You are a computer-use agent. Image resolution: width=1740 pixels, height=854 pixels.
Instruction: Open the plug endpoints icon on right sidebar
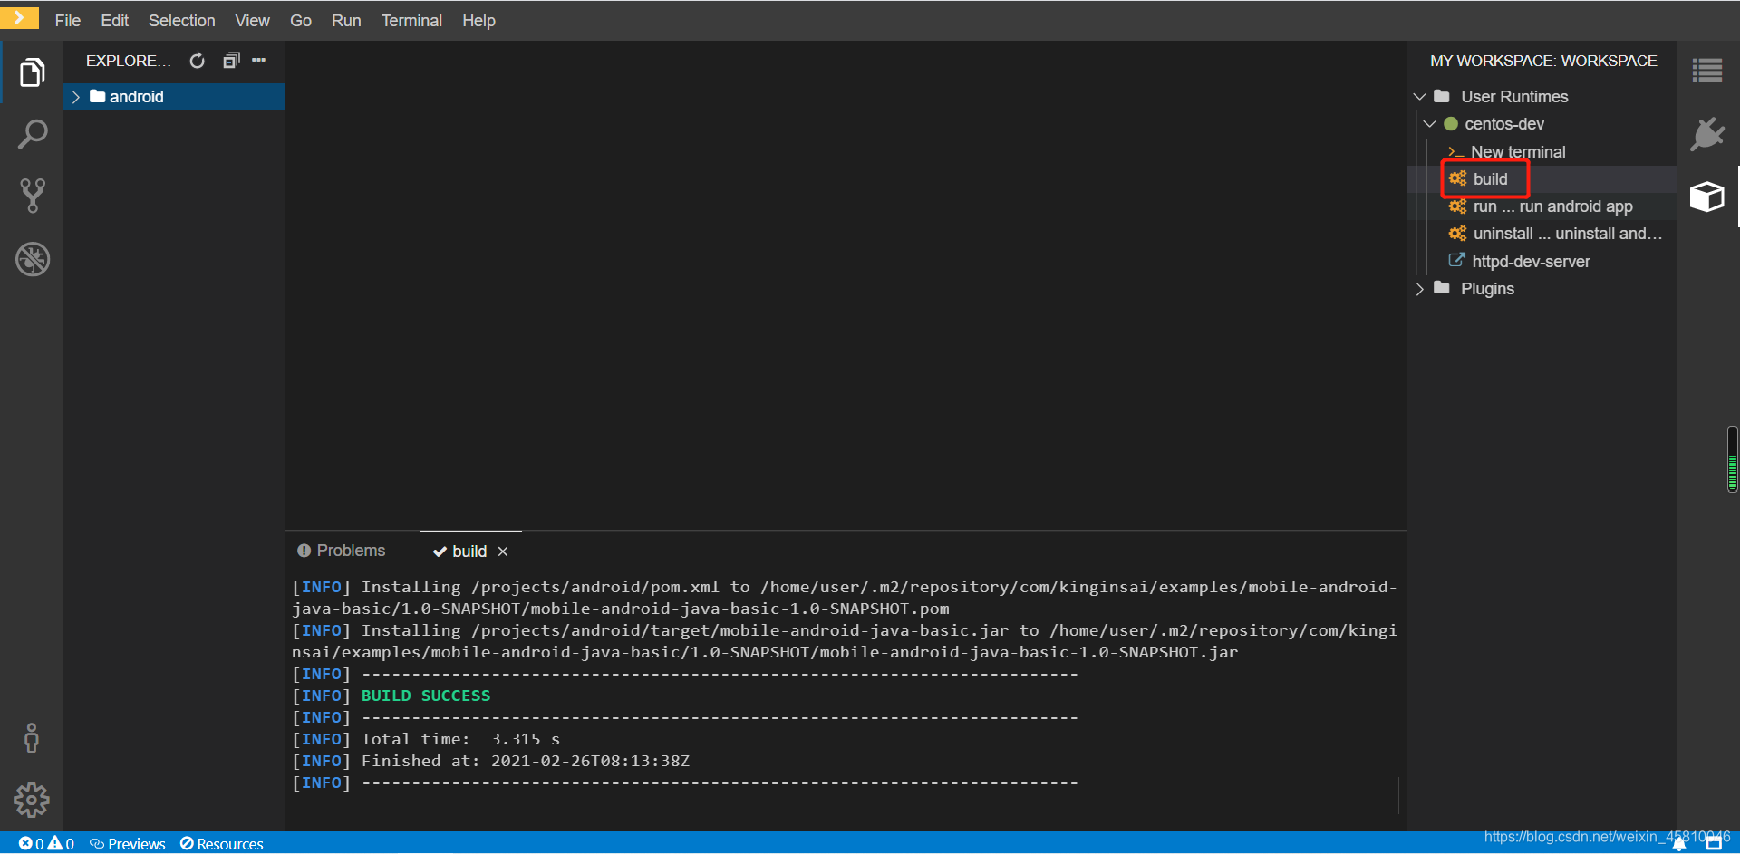(x=1707, y=134)
